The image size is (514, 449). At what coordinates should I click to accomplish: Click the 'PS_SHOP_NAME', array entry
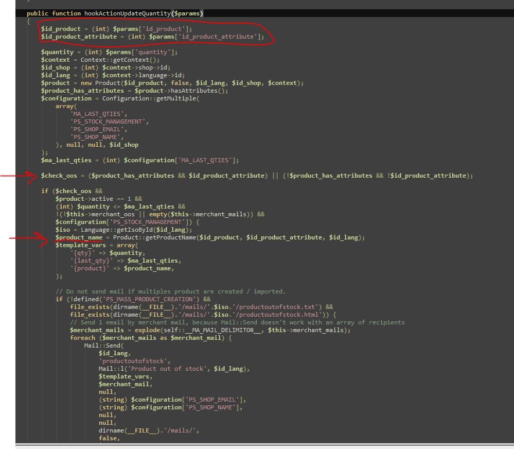tap(97, 137)
